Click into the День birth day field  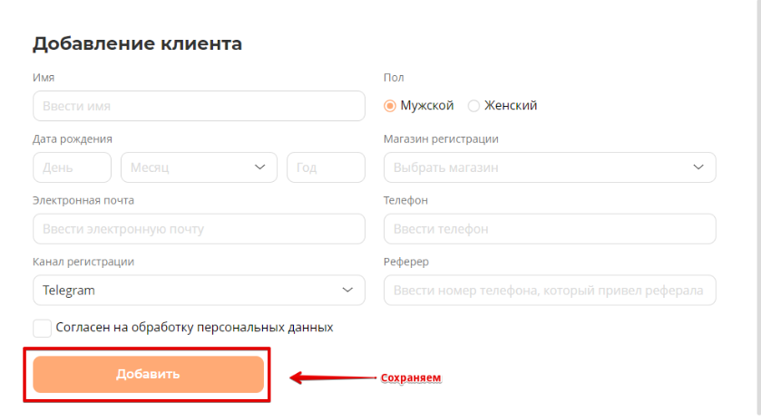pos(72,167)
